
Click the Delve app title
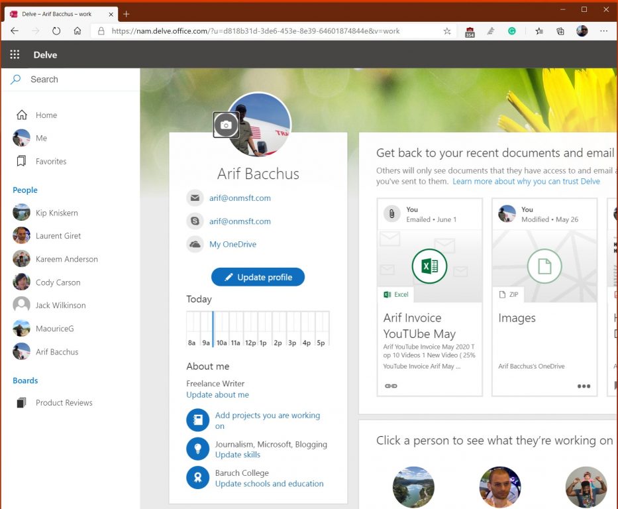point(45,55)
